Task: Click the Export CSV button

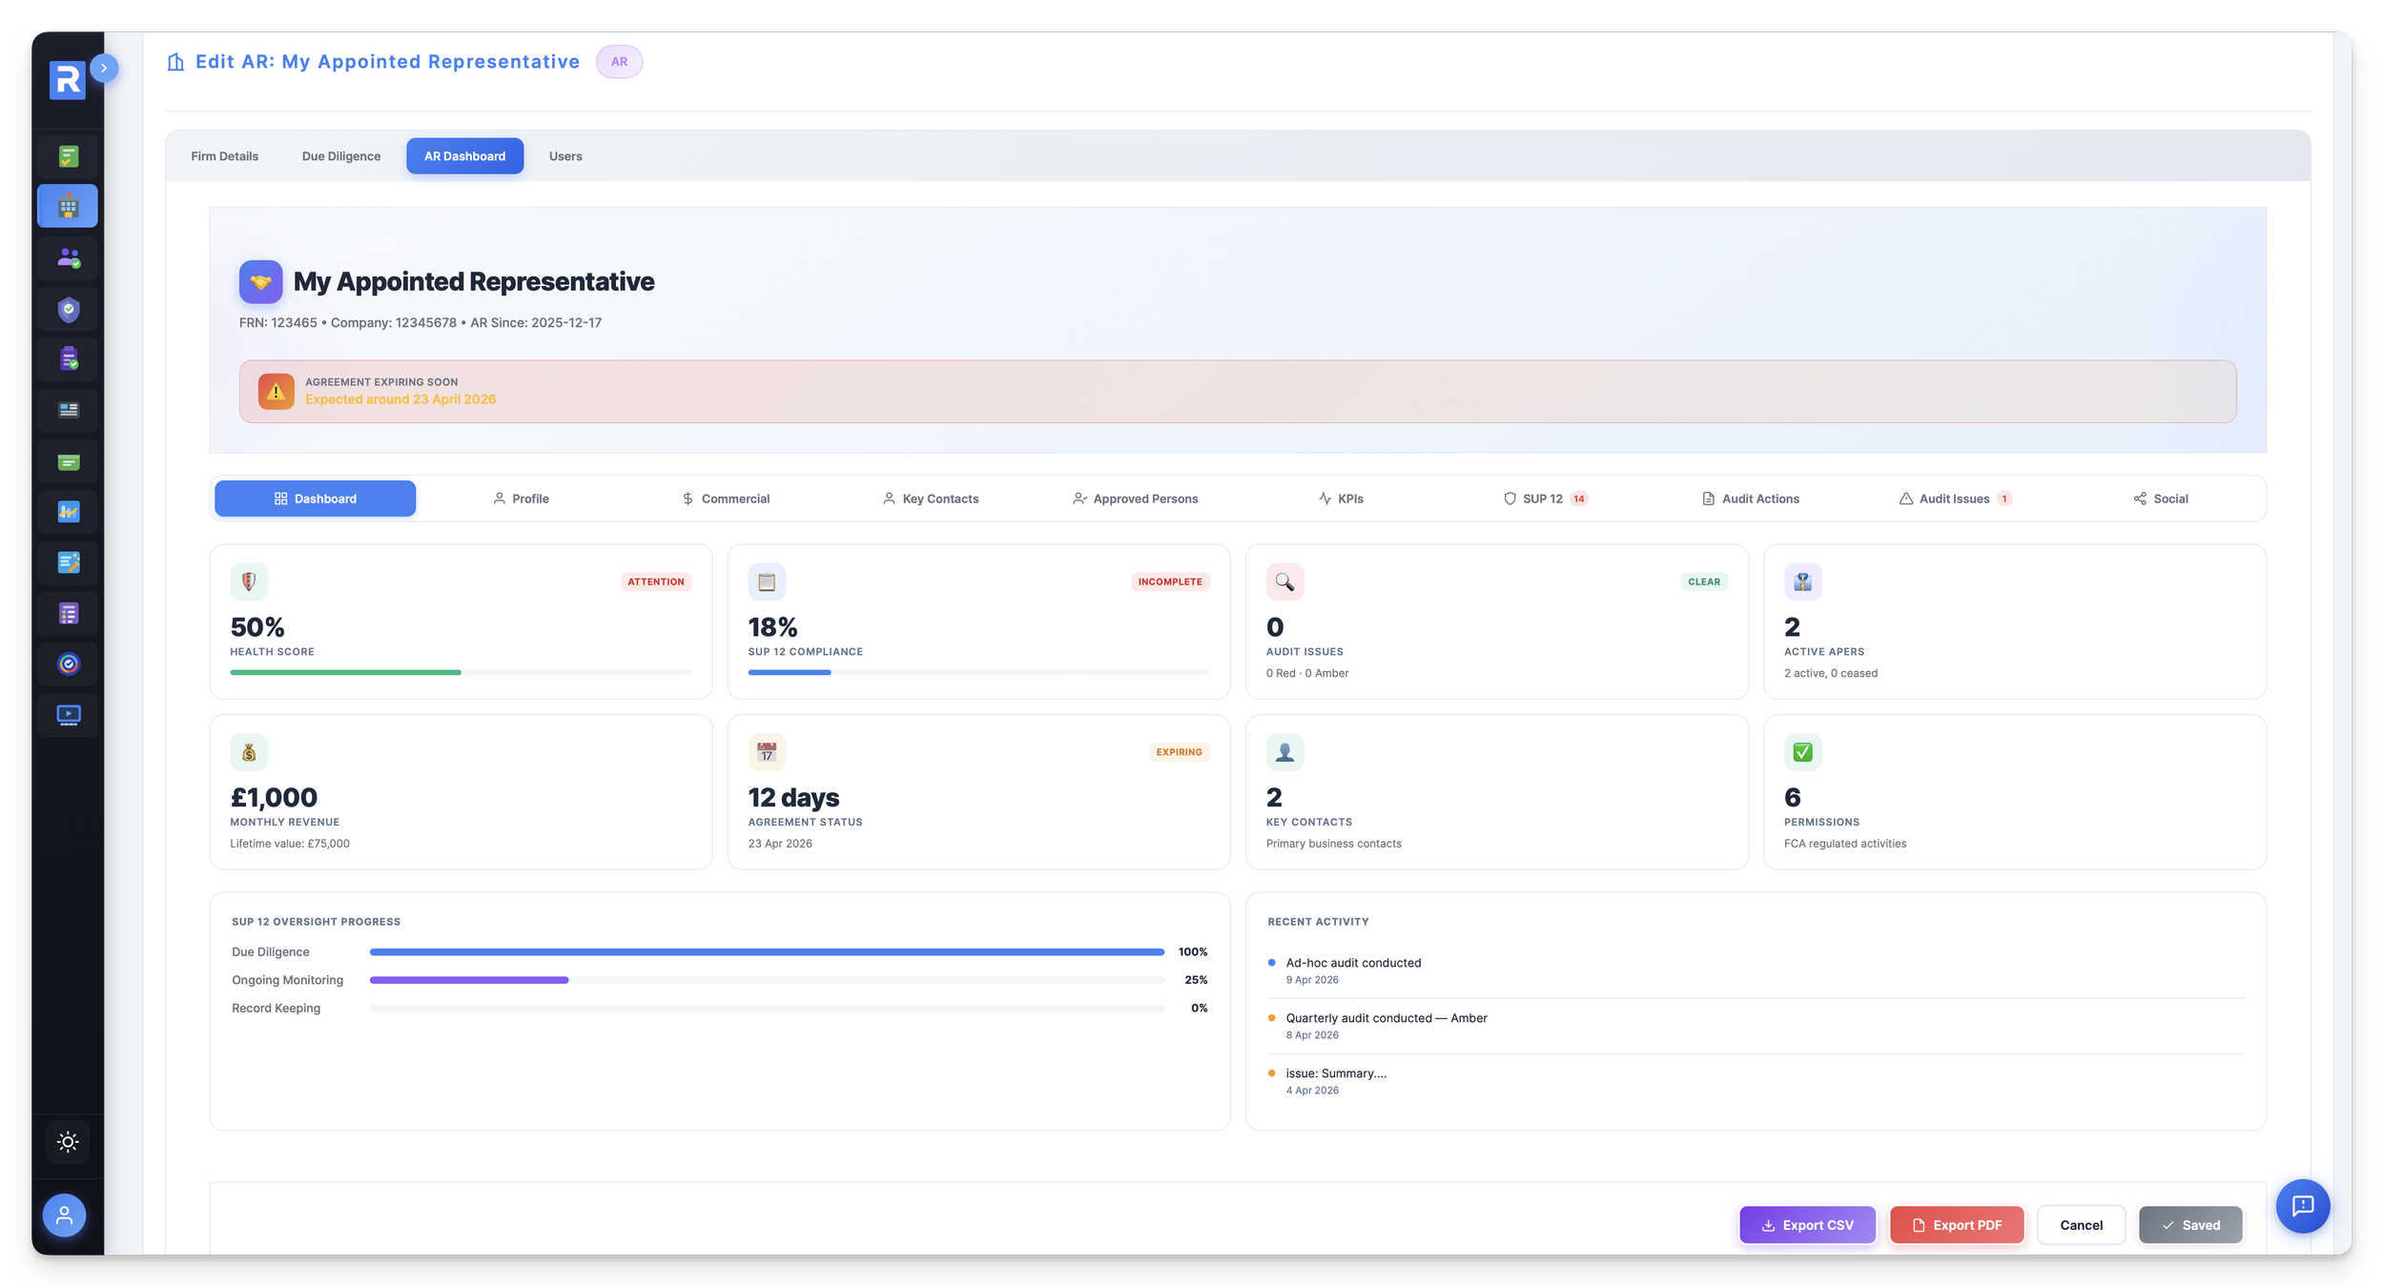Action: 1807,1225
